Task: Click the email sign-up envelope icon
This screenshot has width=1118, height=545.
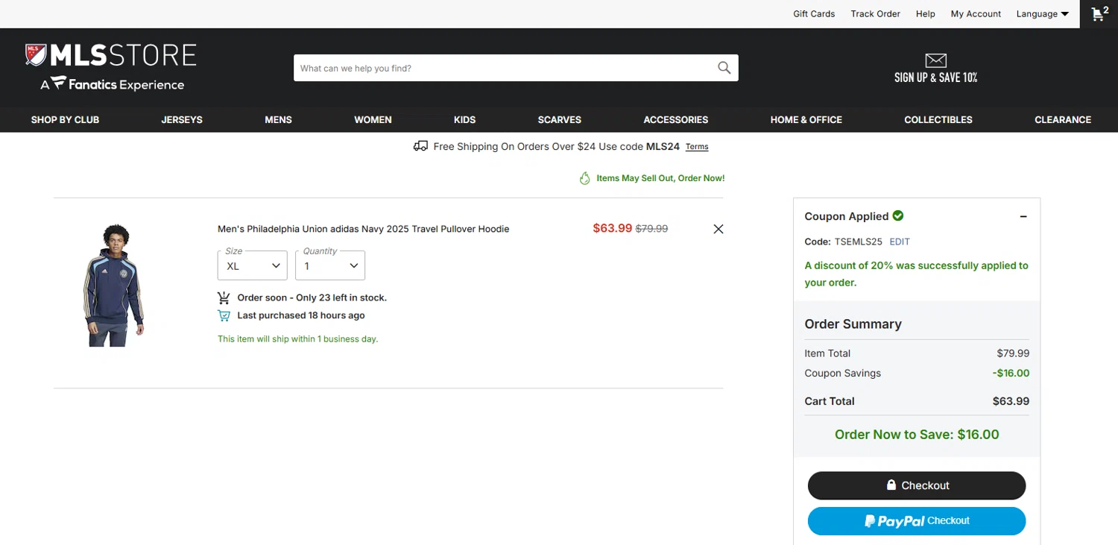Action: tap(935, 60)
